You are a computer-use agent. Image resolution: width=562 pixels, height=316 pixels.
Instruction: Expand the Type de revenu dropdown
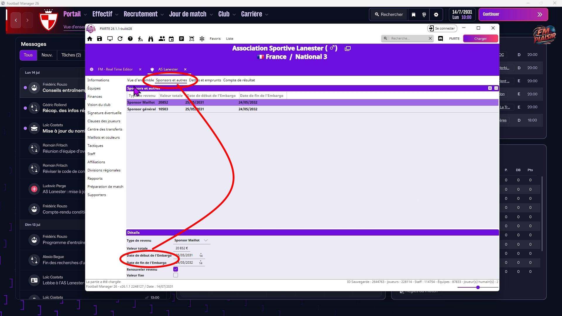[206, 241]
